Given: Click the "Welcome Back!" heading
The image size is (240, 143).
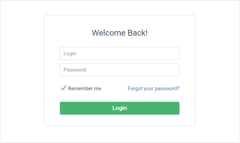Looking at the screenshot, I should pyautogui.click(x=120, y=33).
